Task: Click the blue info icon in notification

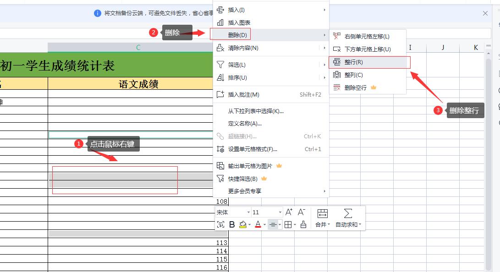Action: tap(98, 13)
